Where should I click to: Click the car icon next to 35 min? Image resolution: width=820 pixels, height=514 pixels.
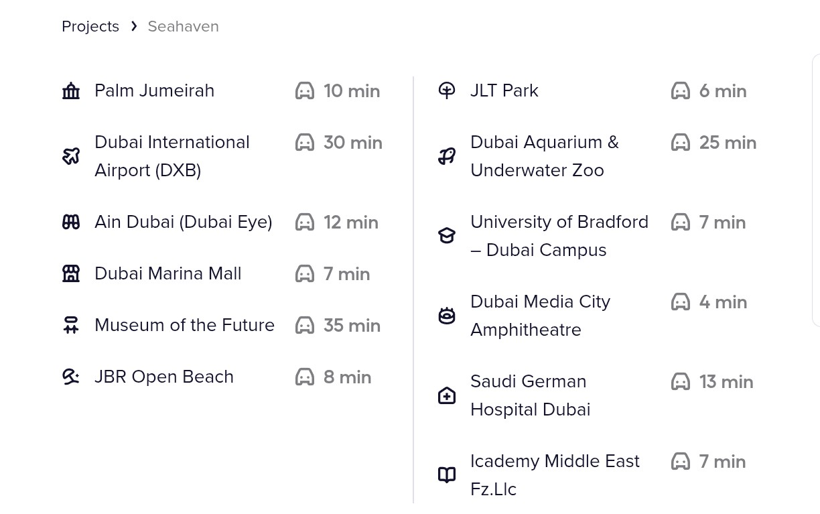(305, 325)
